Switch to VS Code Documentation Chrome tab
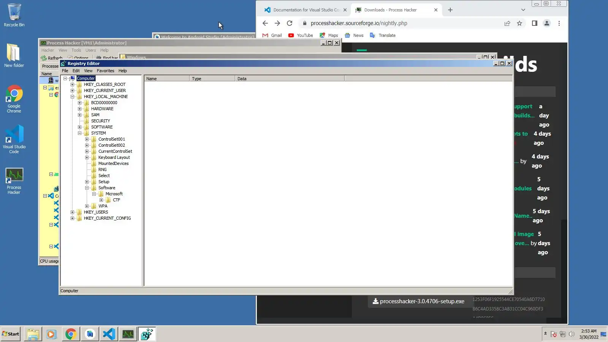Viewport: 608px width, 342px height. click(x=305, y=10)
